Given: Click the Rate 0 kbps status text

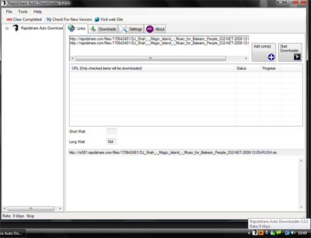Looking at the screenshot, I should click(14, 216).
